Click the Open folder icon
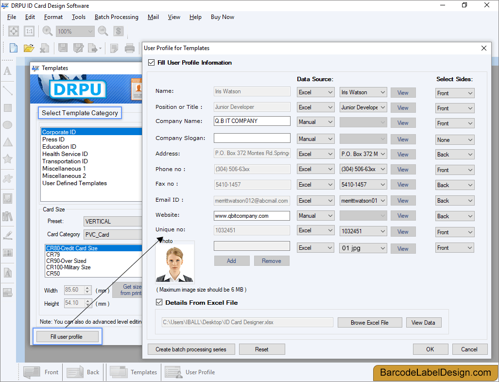The height and width of the screenshot is (382, 499). tap(29, 48)
